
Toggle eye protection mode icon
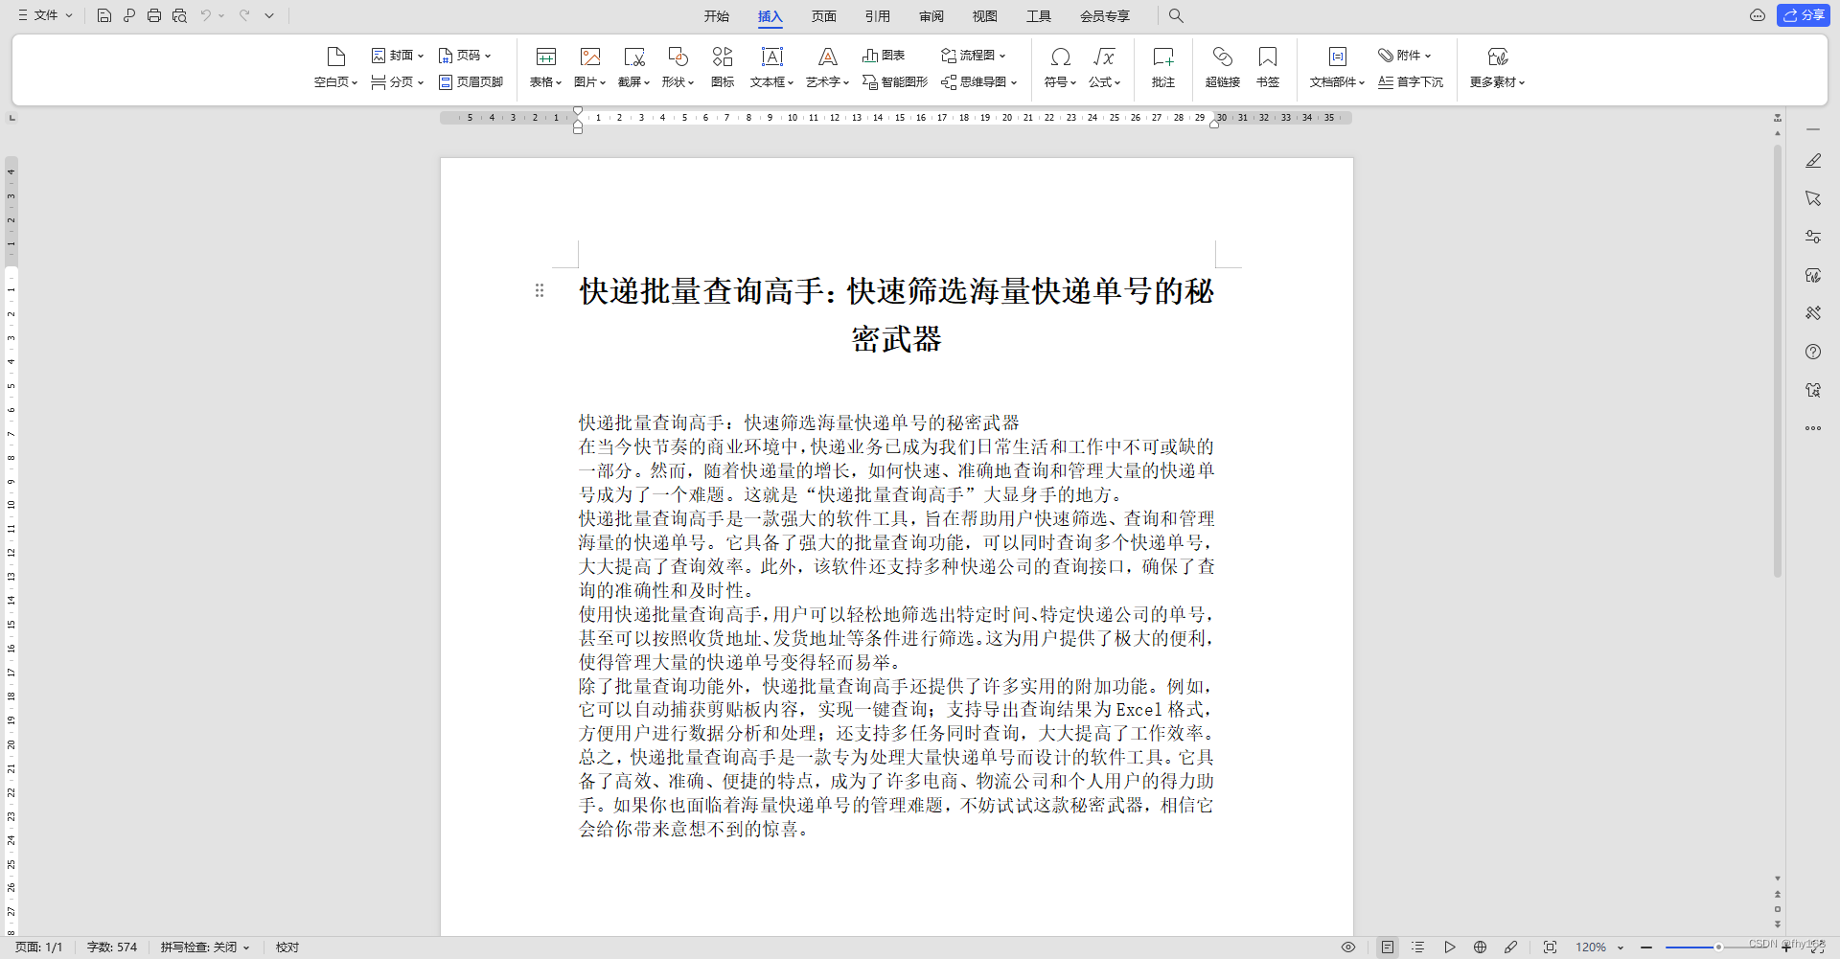click(1348, 948)
